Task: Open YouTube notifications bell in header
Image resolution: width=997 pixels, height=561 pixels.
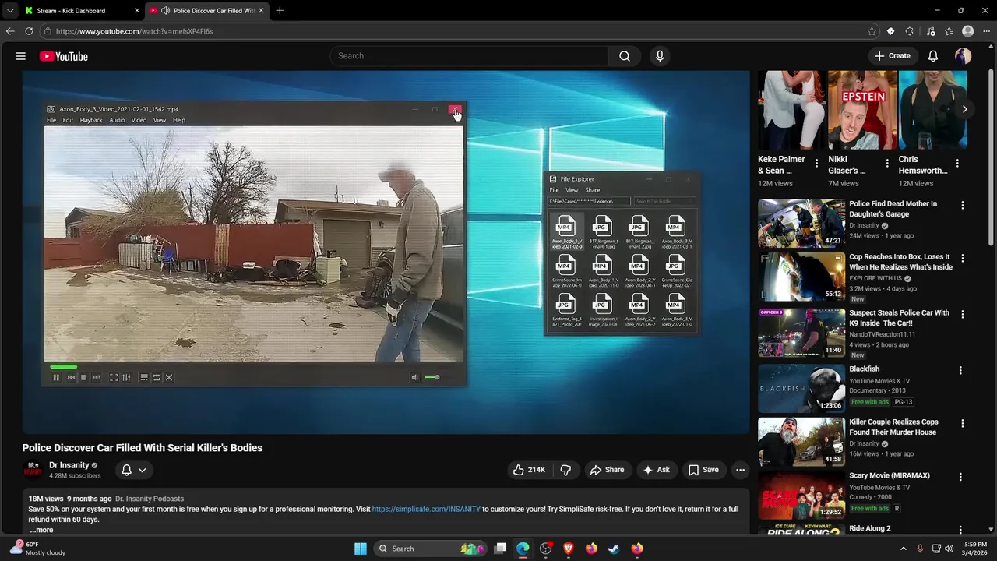Action: pyautogui.click(x=933, y=56)
